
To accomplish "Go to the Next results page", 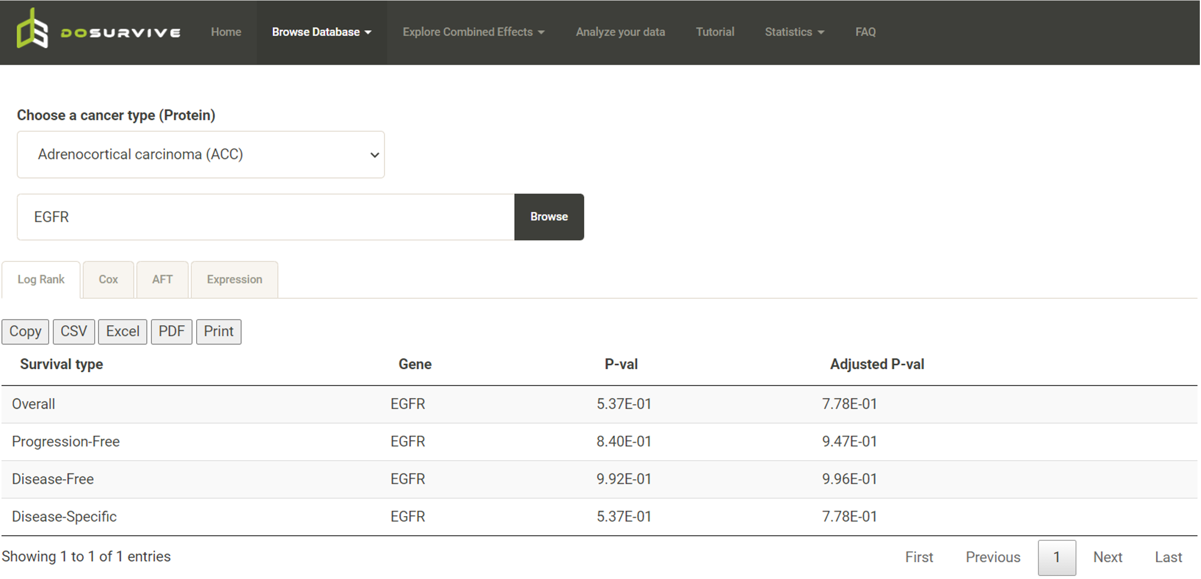I will (1107, 557).
